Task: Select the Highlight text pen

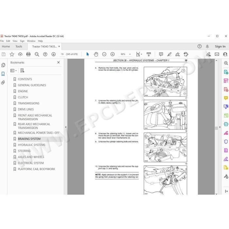Action: [169, 54]
